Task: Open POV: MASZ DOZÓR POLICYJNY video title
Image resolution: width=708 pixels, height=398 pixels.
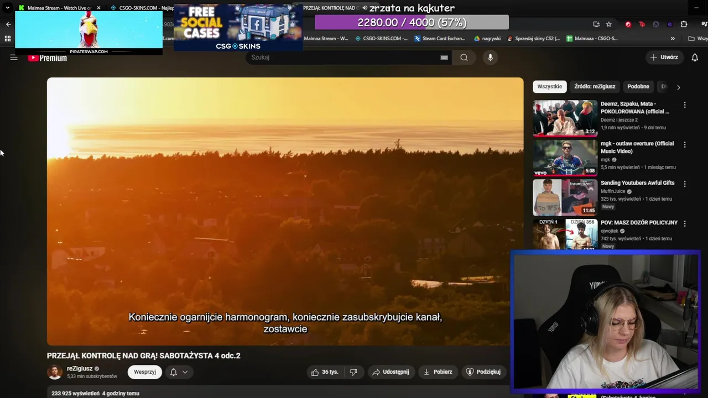Action: pos(639,222)
